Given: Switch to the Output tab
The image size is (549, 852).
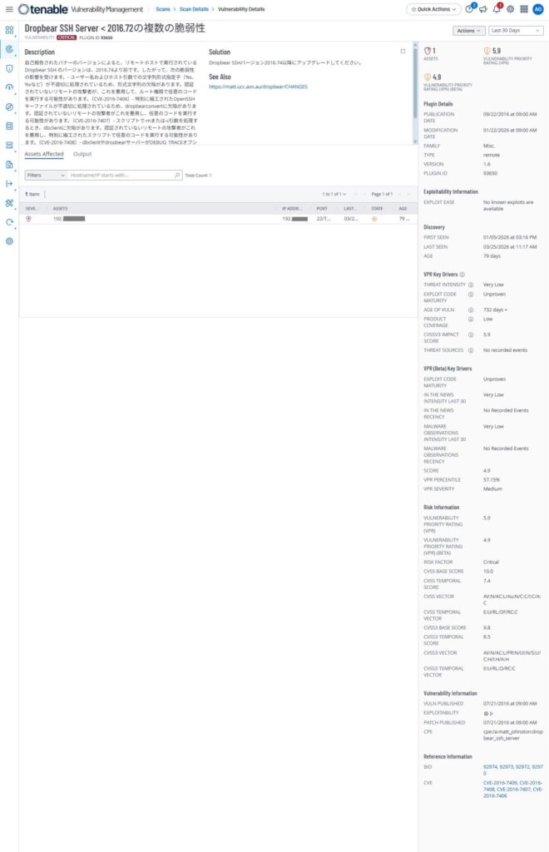Looking at the screenshot, I should point(82,154).
